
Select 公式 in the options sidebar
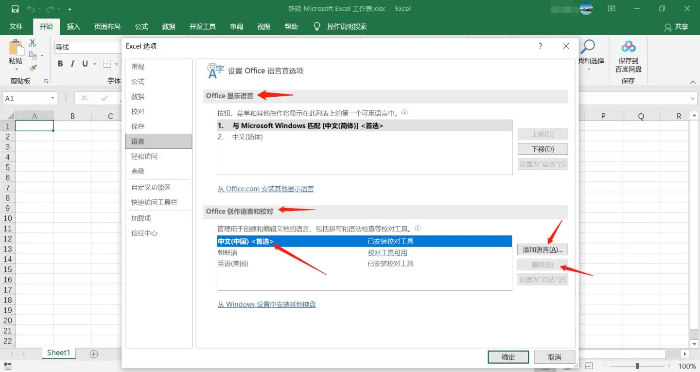158,82
